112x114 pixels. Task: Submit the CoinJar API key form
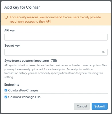[x=100, y=106]
